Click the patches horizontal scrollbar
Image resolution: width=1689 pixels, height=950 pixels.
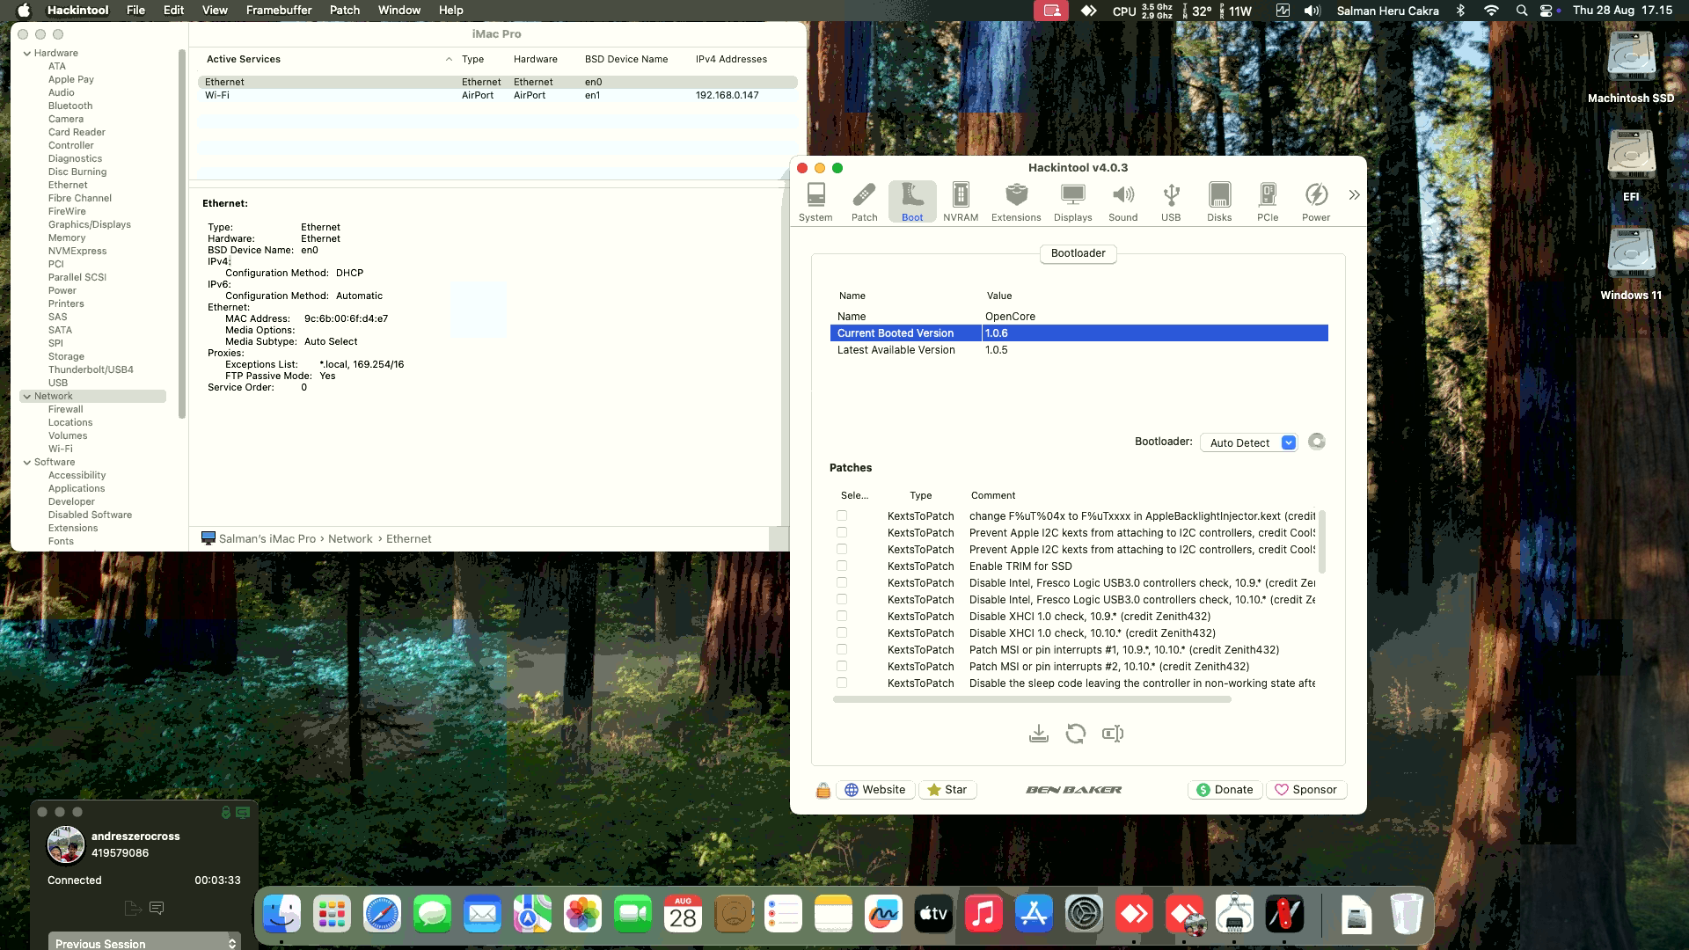(x=1031, y=700)
